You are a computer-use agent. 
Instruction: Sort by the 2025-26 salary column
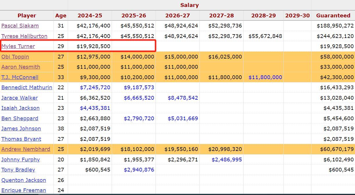coord(134,16)
